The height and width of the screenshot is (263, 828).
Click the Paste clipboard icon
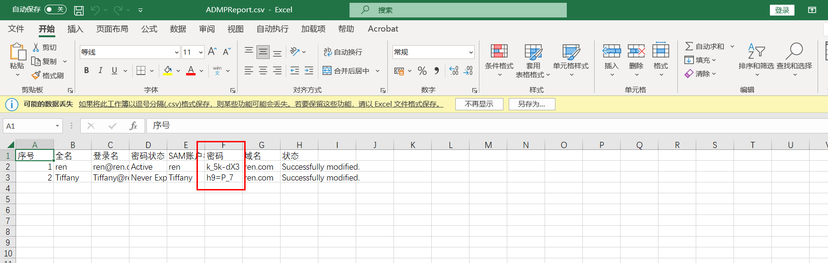17,52
